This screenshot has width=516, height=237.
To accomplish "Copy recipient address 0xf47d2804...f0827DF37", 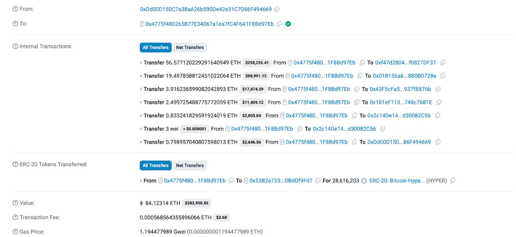I will point(443,63).
